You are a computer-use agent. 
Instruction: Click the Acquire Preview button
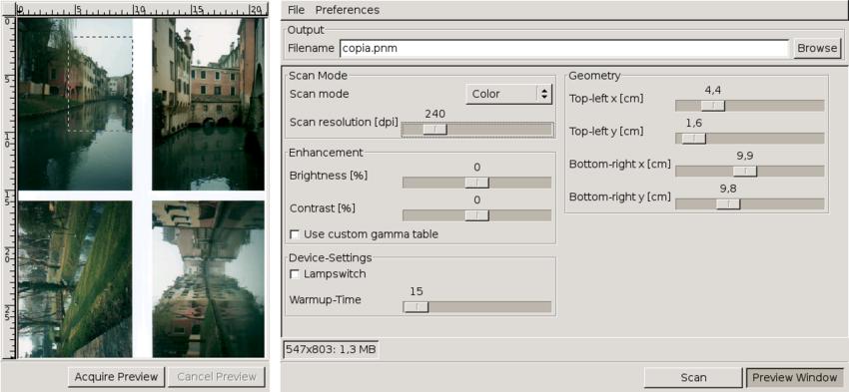[x=116, y=377]
